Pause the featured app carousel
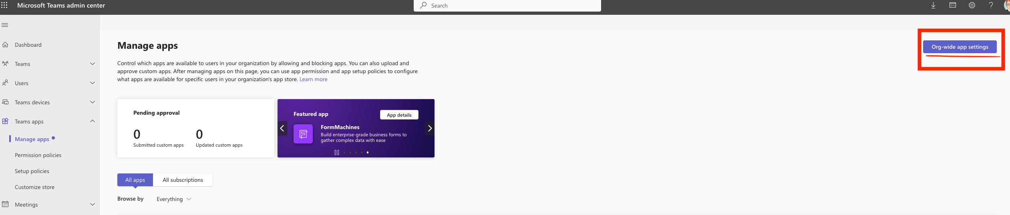This screenshot has width=1010, height=215. click(x=337, y=152)
